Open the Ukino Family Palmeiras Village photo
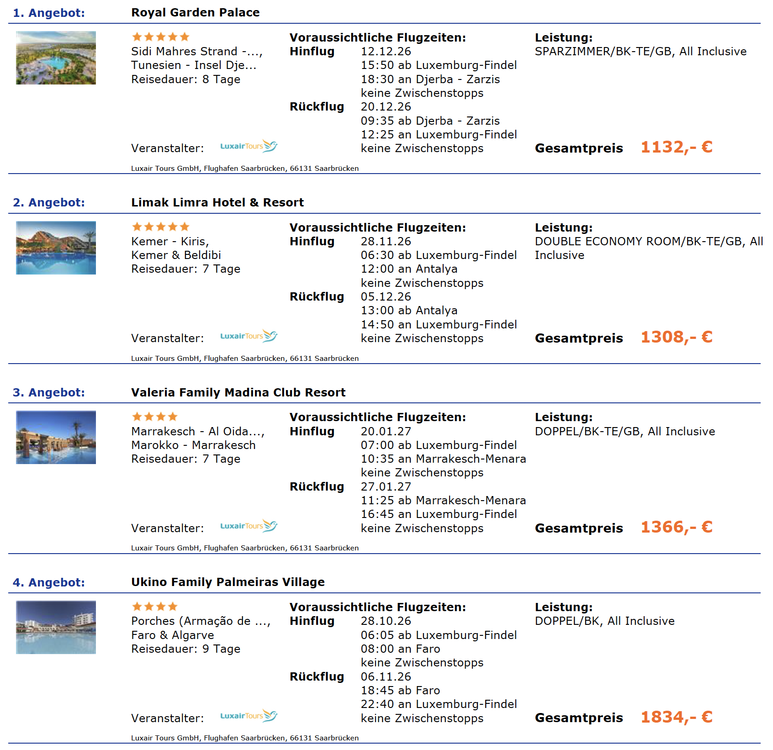 click(x=56, y=627)
